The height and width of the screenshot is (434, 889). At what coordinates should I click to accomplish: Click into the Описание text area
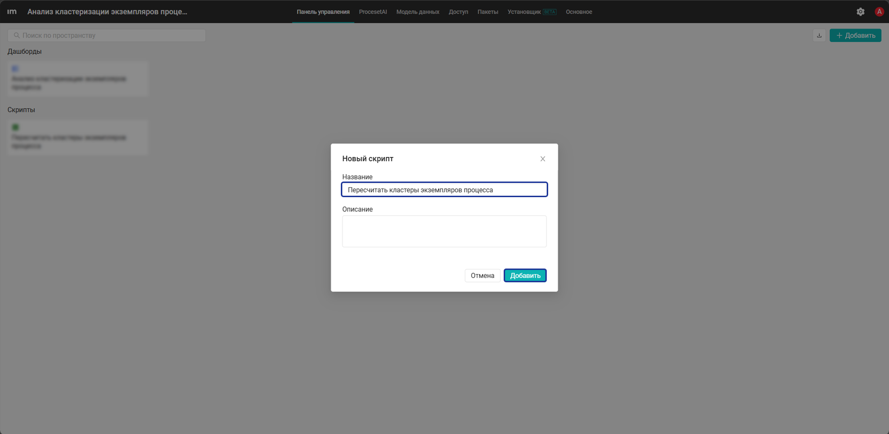point(444,231)
